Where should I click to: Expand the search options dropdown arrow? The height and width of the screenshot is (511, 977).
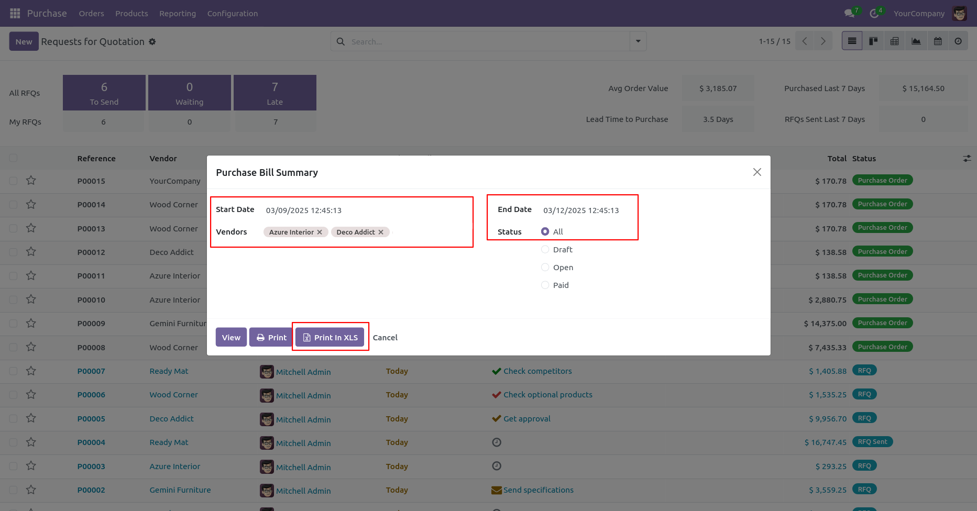coord(638,41)
